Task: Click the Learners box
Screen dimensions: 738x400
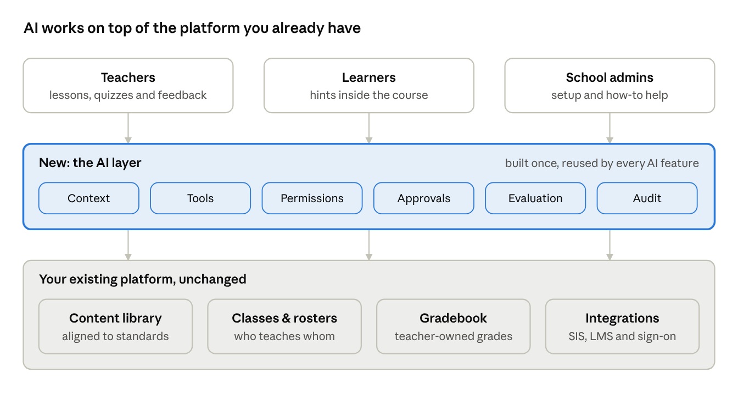Action: point(369,86)
